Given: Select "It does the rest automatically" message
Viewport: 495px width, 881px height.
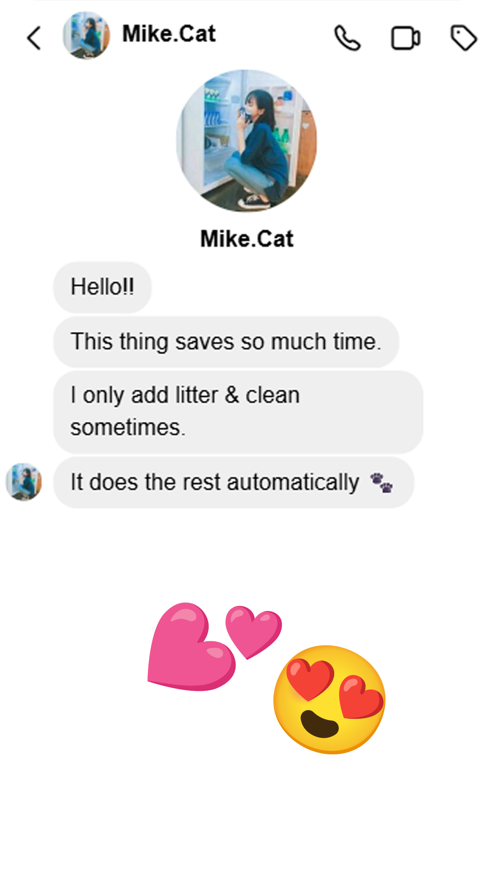Looking at the screenshot, I should tap(234, 482).
